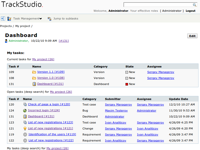Click gear icon beside Identification of the users

25,134
